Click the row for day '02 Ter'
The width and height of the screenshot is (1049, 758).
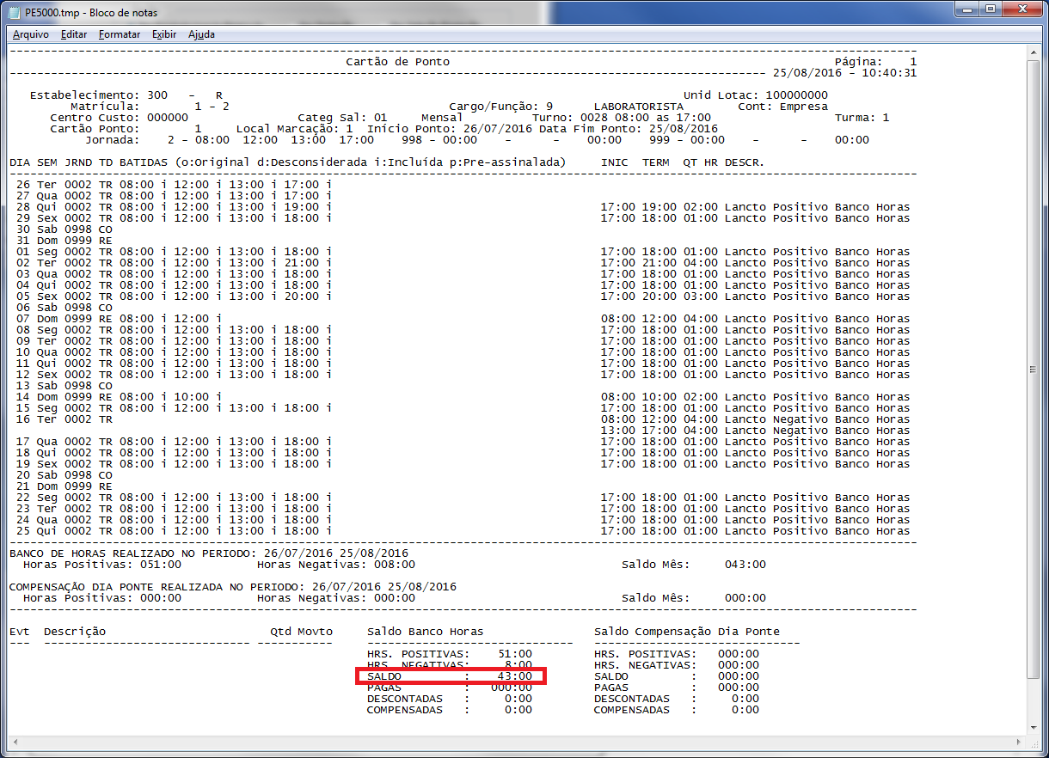coord(463,263)
